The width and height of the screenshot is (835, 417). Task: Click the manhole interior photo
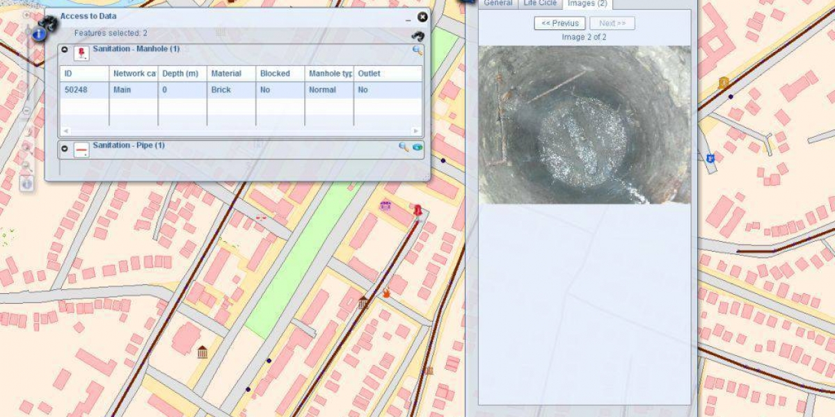[584, 125]
